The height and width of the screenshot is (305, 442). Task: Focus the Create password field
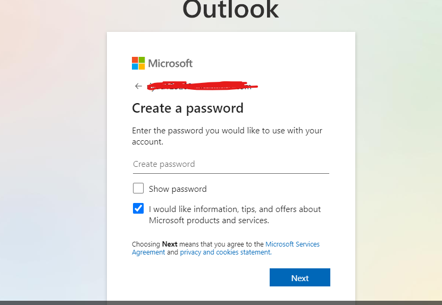point(230,164)
